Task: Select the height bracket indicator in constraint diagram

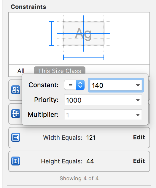Action: point(52,34)
